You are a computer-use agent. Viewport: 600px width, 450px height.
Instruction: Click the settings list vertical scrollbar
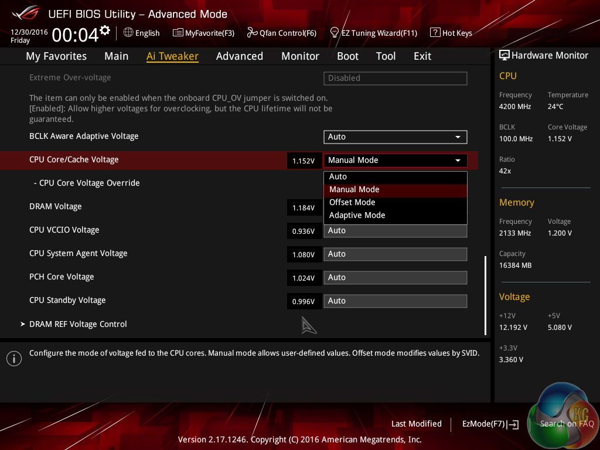[x=485, y=295]
